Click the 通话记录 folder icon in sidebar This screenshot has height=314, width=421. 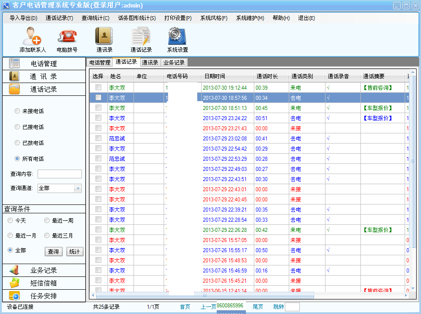tap(14, 89)
